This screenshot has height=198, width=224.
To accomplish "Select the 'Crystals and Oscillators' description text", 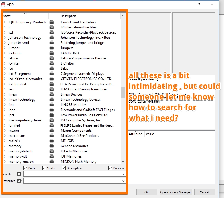I will [x=78, y=22].
